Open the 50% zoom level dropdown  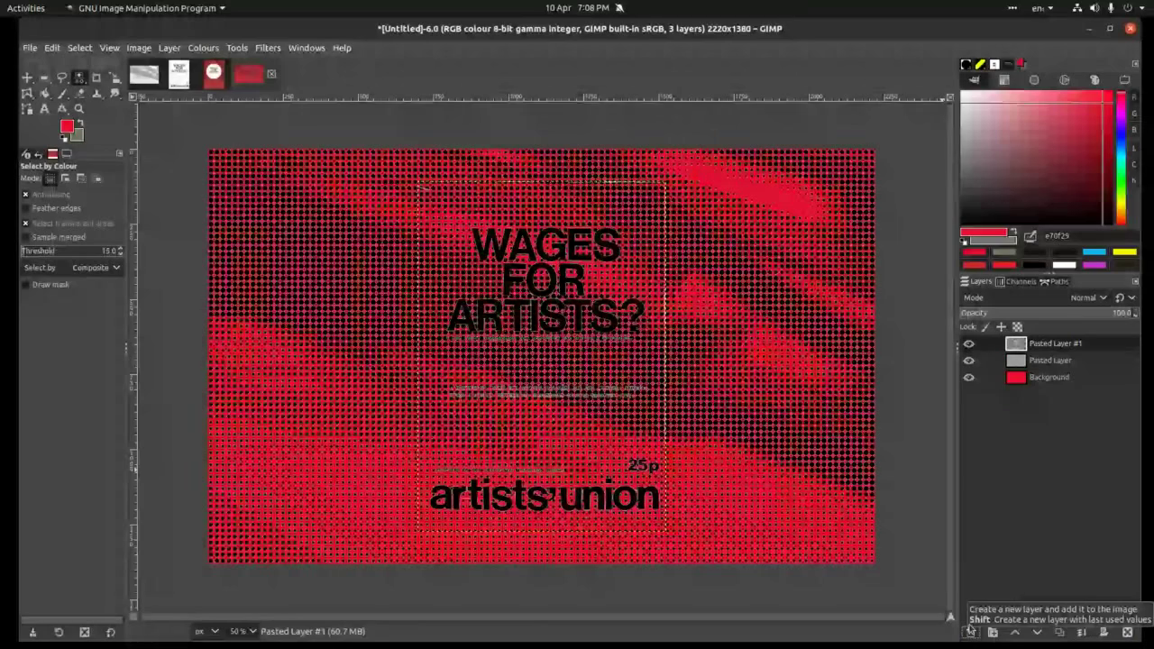tap(243, 631)
